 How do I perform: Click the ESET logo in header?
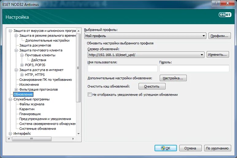pyautogui.click(x=225, y=14)
